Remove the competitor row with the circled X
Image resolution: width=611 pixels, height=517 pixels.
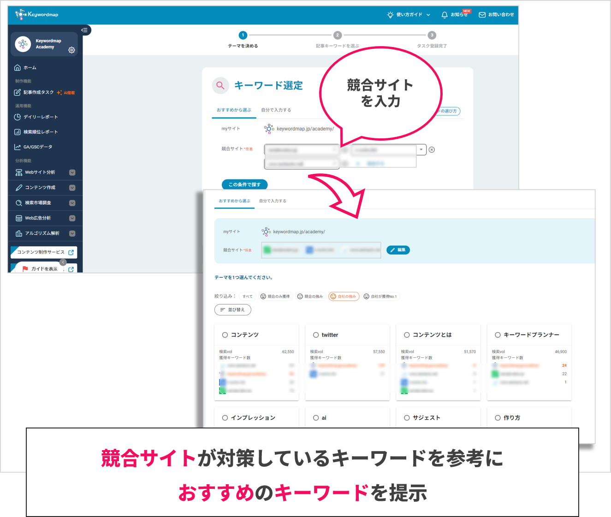point(432,149)
